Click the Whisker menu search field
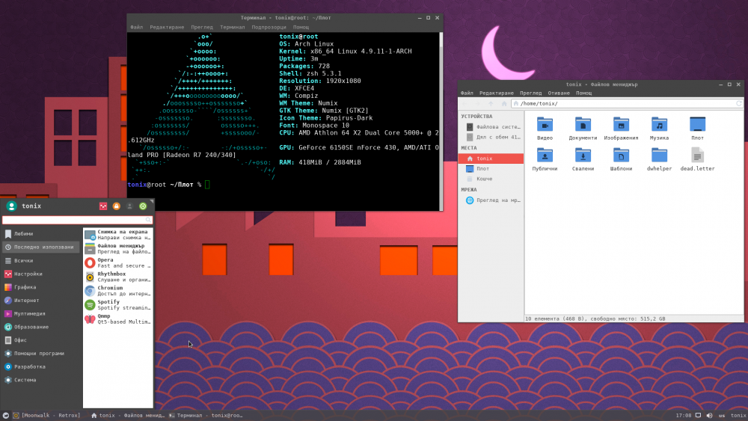 click(77, 220)
